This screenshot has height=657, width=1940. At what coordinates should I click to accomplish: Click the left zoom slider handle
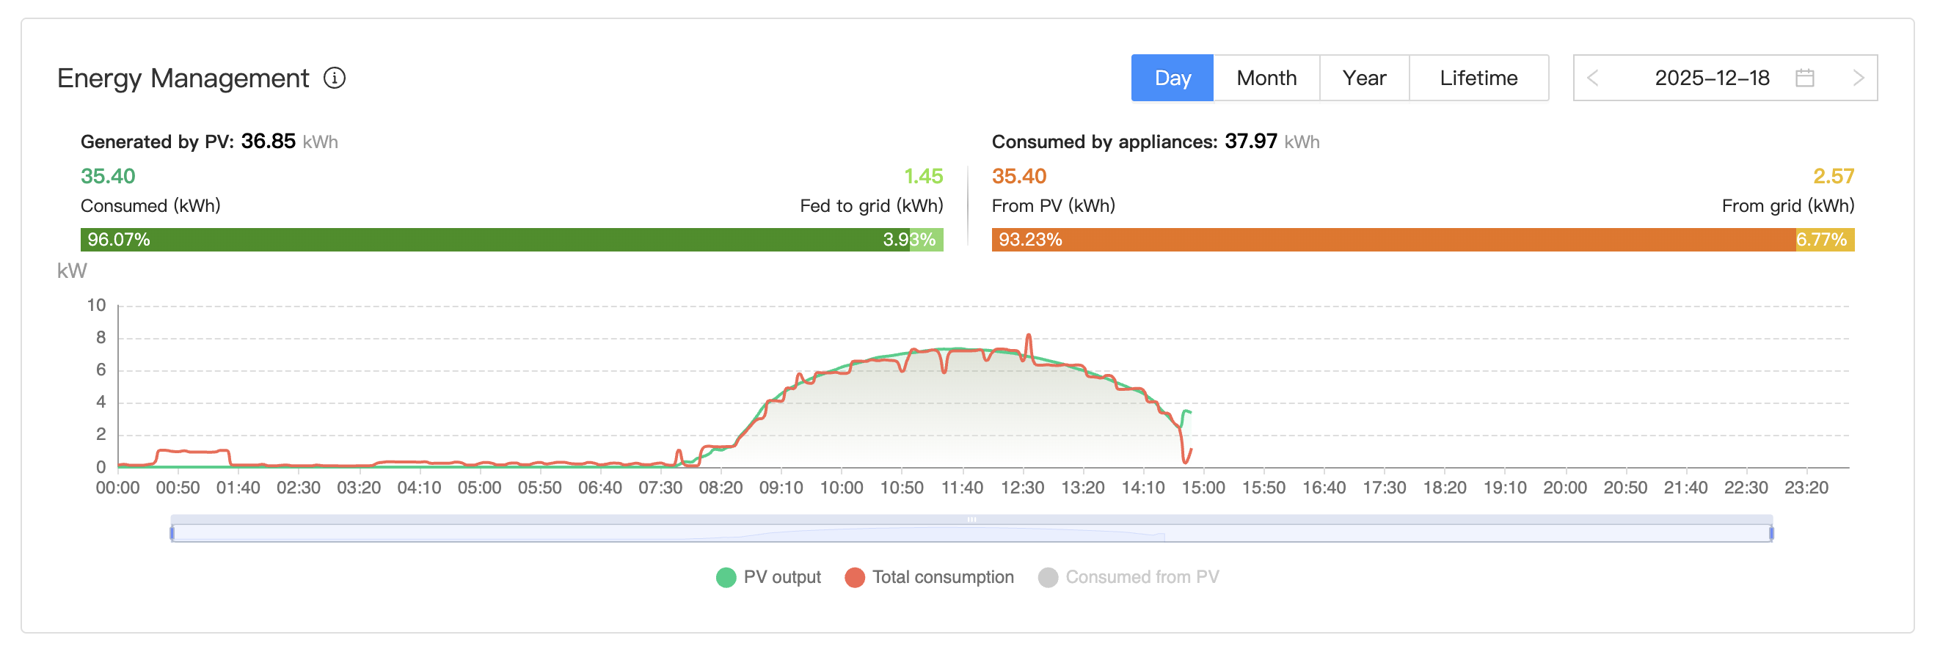(x=172, y=534)
